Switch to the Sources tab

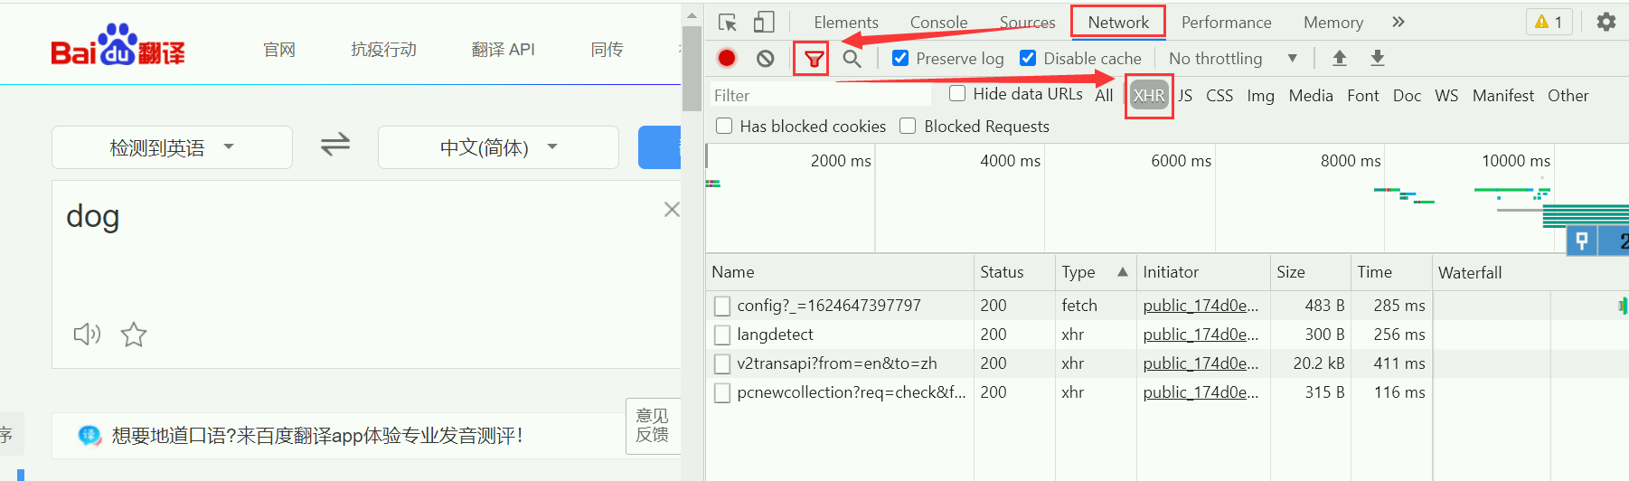(1027, 23)
